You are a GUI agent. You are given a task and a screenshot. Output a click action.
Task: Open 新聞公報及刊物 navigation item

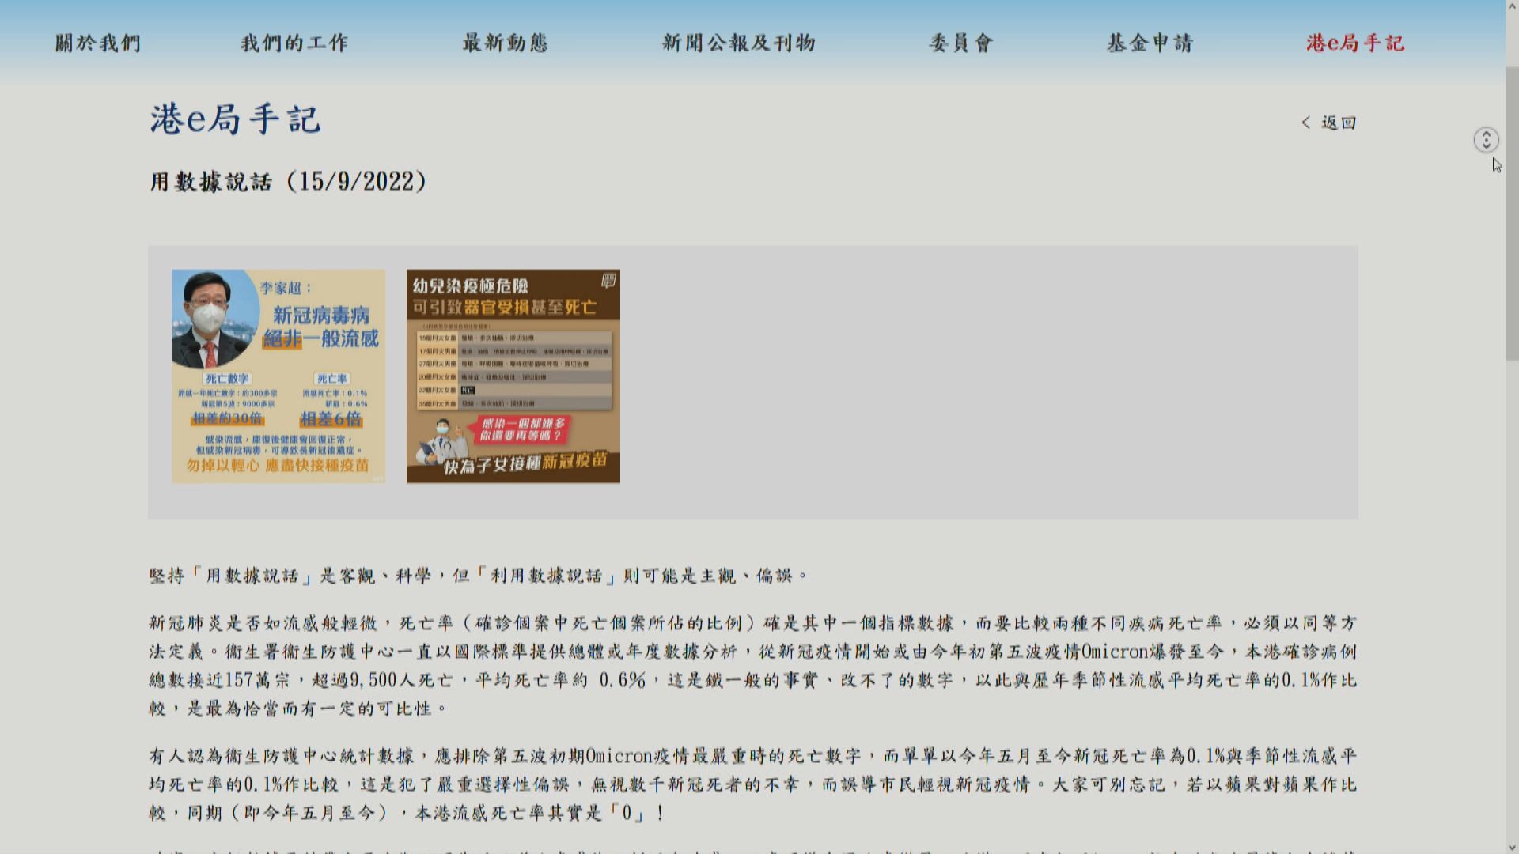(x=739, y=43)
